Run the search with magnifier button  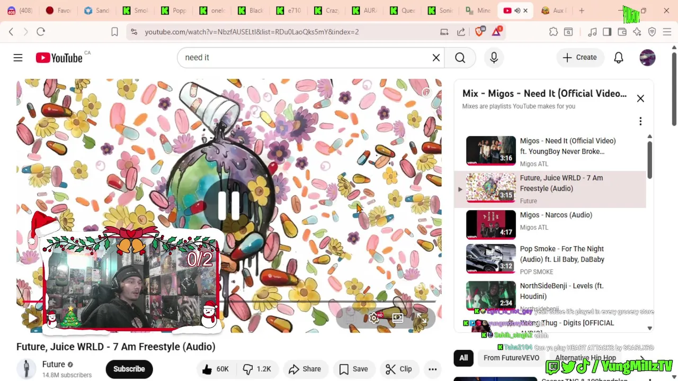tap(460, 58)
